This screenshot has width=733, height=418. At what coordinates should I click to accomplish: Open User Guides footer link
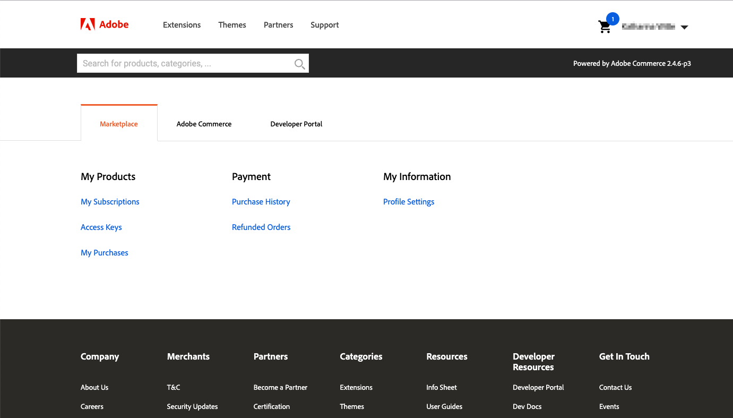point(444,406)
